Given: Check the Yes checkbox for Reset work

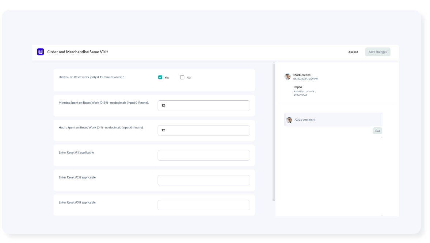Looking at the screenshot, I should coord(160,77).
